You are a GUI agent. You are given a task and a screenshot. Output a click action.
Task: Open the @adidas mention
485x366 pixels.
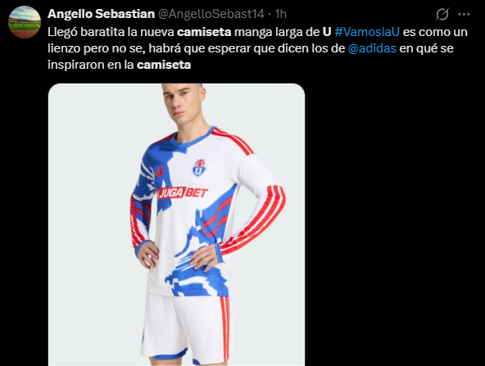[x=372, y=48]
